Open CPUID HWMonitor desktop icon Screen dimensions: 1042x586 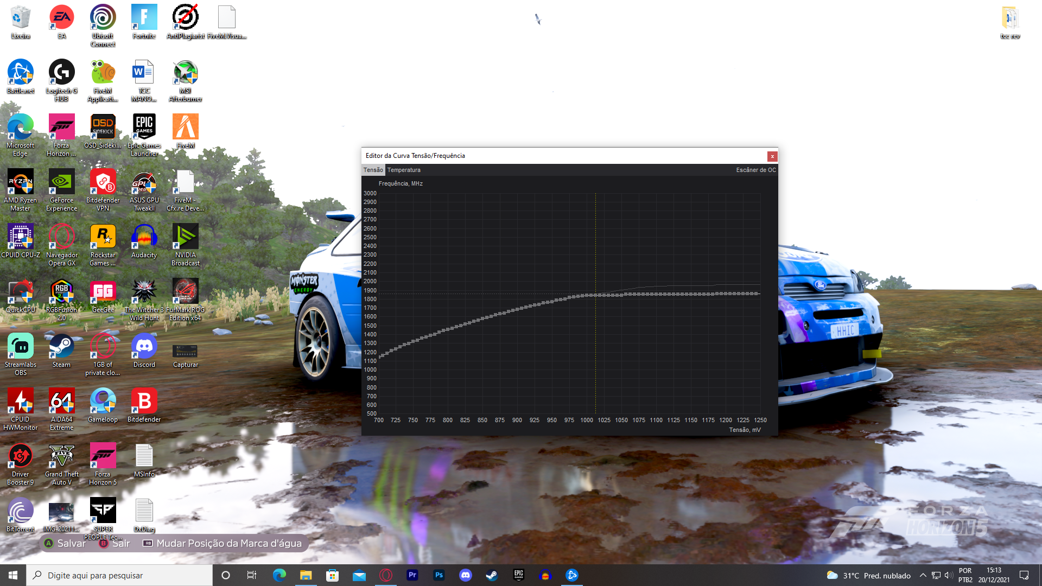[x=21, y=409]
